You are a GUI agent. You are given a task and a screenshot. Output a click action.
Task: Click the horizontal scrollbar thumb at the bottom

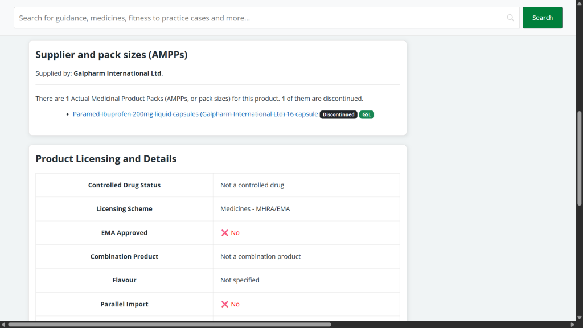pos(169,325)
